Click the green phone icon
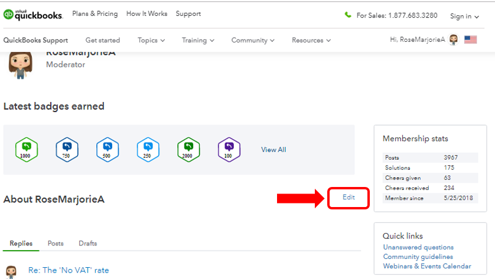Screen dimensions: 495x279 348,15
